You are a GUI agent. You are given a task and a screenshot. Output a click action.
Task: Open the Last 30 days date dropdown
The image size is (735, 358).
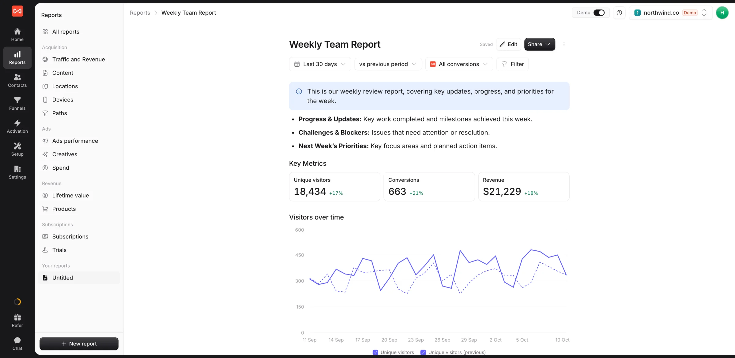[x=320, y=64]
